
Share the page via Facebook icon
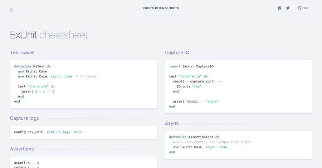pyautogui.click(x=279, y=8)
